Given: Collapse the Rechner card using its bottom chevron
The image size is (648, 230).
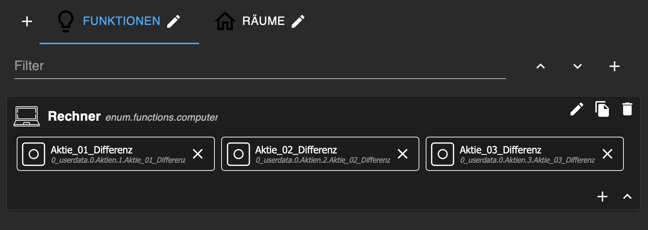Looking at the screenshot, I should pyautogui.click(x=627, y=197).
